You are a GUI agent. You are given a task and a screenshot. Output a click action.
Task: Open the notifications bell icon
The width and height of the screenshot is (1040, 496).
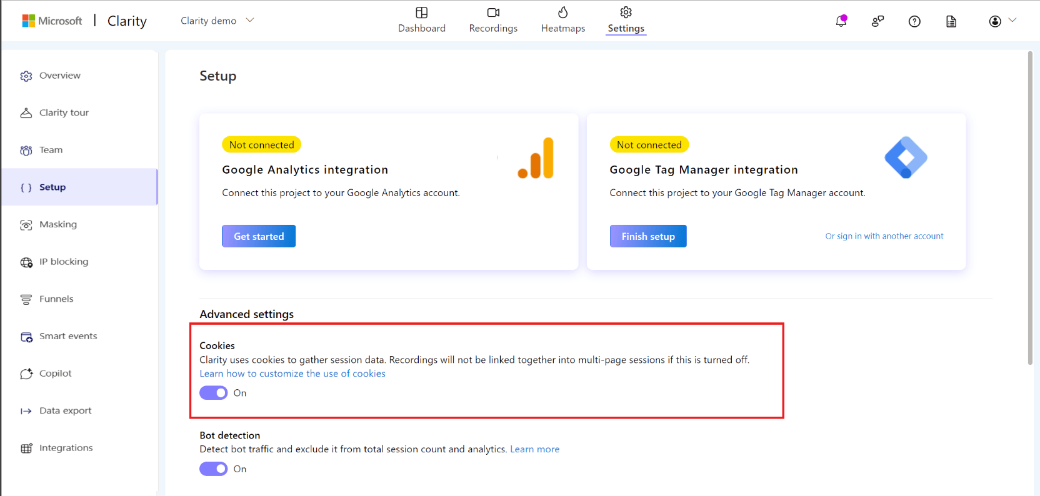pos(841,21)
